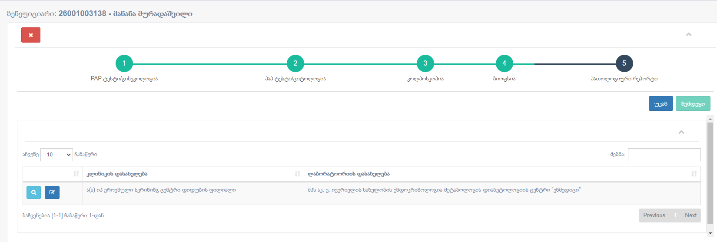Open record details with magnifier icon
The image size is (717, 242).
coord(33,192)
